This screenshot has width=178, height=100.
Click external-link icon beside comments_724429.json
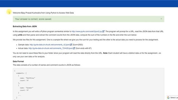point(74,48)
